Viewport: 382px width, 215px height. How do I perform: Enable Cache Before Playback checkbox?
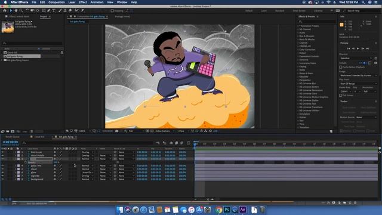(x=341, y=67)
